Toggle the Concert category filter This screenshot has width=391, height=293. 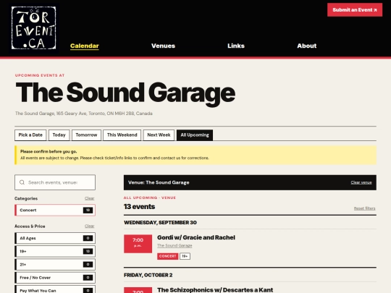point(55,211)
